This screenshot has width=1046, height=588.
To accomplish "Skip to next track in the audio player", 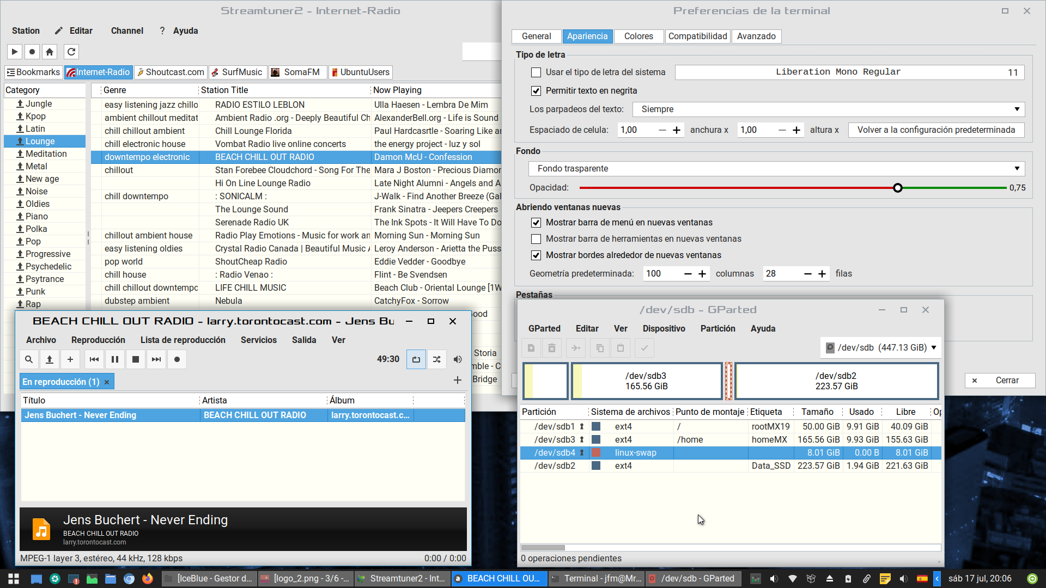I will (x=156, y=359).
